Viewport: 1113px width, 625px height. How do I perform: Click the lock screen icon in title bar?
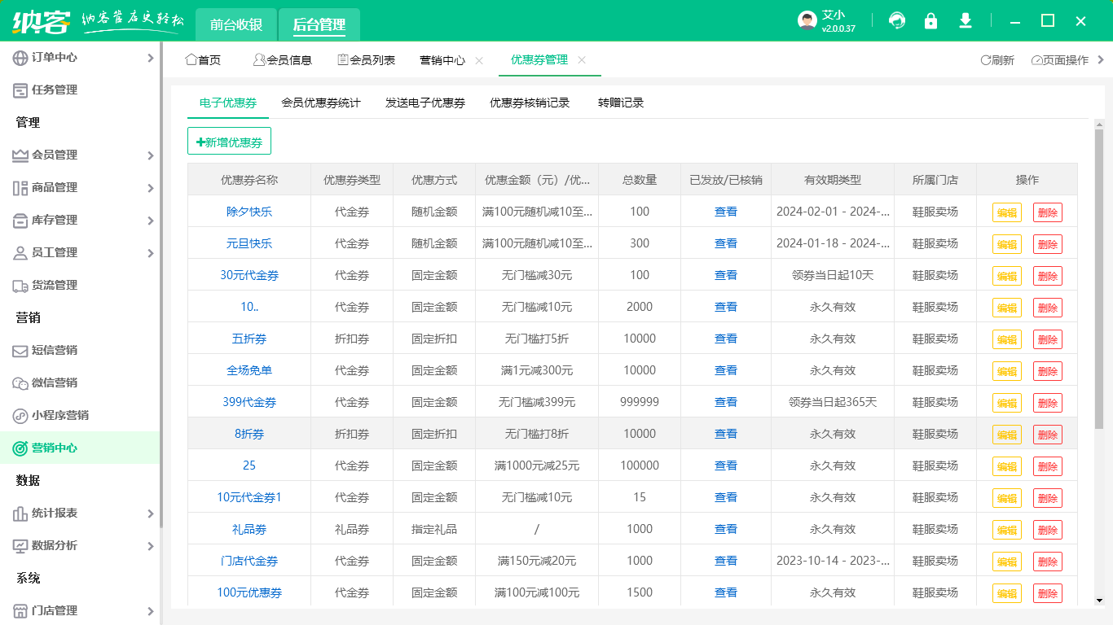click(930, 20)
